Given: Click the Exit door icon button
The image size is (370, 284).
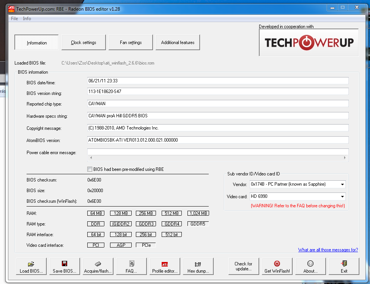Looking at the screenshot, I should [x=344, y=266].
